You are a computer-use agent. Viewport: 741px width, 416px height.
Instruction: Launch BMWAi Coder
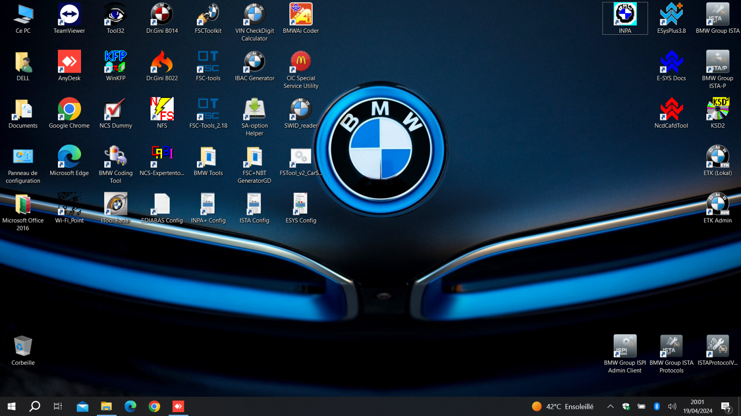click(301, 18)
